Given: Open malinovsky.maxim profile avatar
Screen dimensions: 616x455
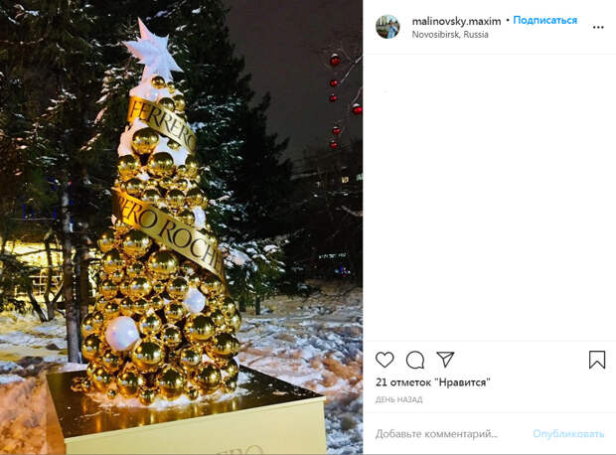Looking at the screenshot, I should click(387, 27).
